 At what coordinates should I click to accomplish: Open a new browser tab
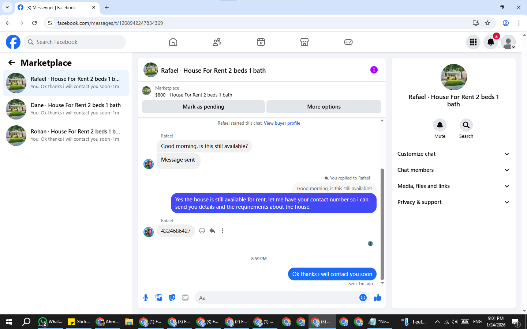click(x=107, y=7)
